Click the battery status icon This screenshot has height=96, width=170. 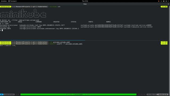click(x=166, y=1)
